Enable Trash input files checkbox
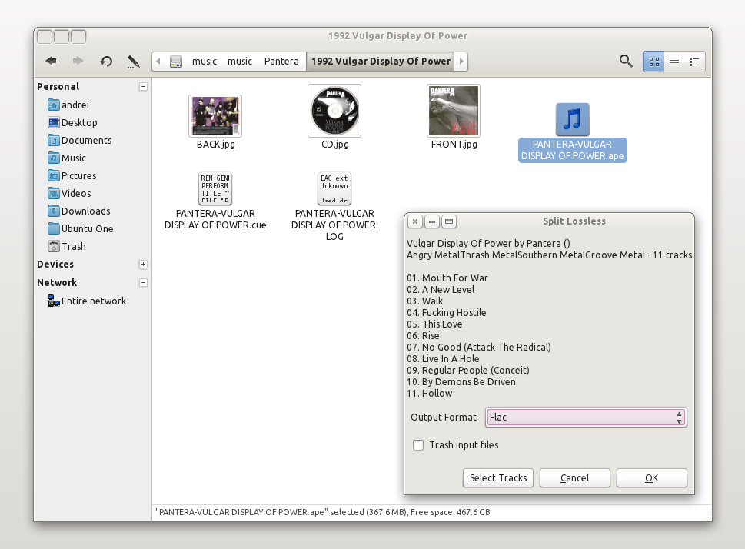This screenshot has height=549, width=745. [x=418, y=445]
